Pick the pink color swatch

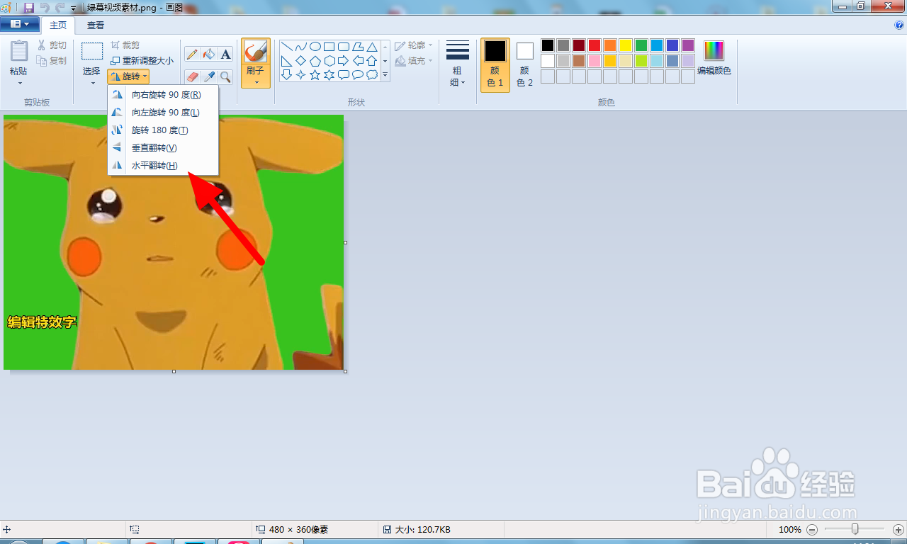pos(595,61)
